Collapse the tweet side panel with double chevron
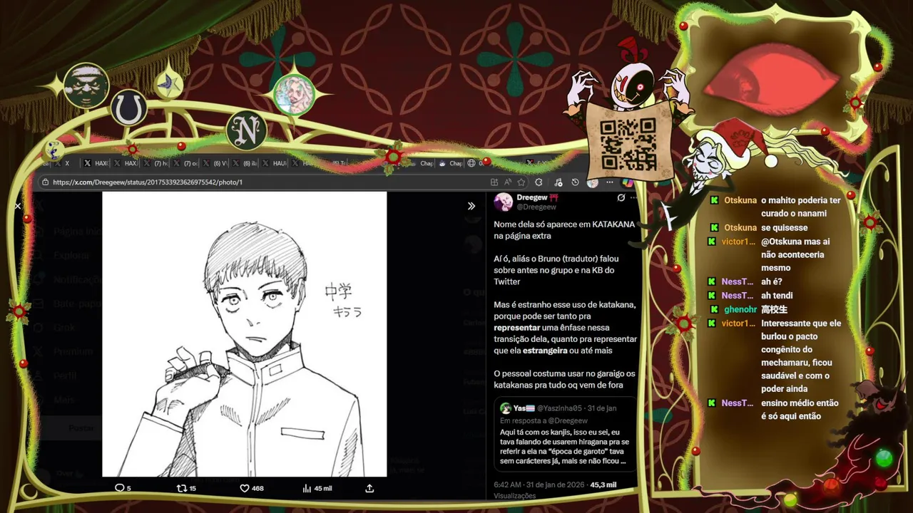913x513 pixels. point(471,206)
